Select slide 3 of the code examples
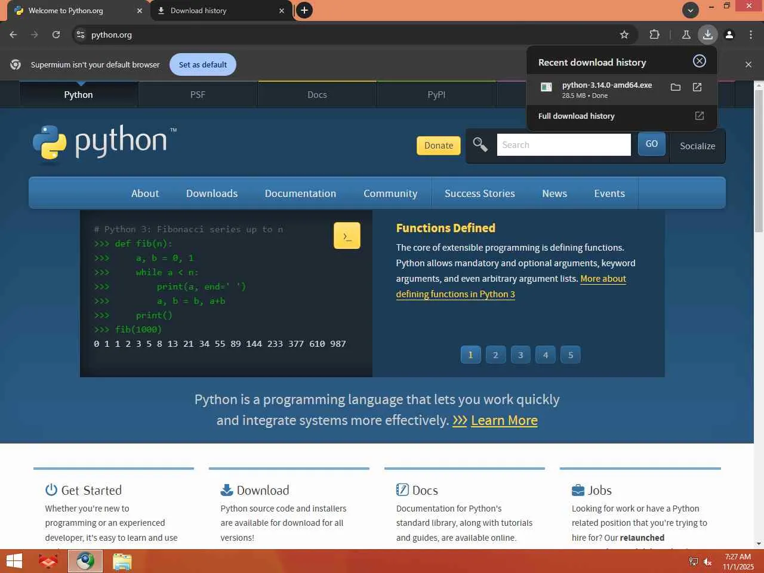 point(520,355)
